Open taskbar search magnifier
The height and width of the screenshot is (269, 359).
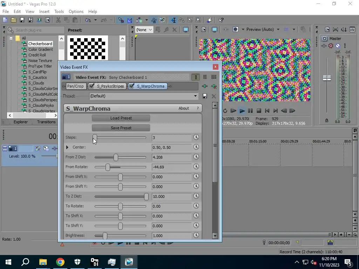click(25, 262)
